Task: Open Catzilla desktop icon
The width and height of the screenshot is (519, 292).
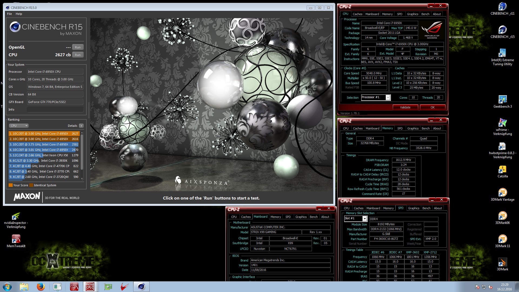Action: tap(502, 171)
